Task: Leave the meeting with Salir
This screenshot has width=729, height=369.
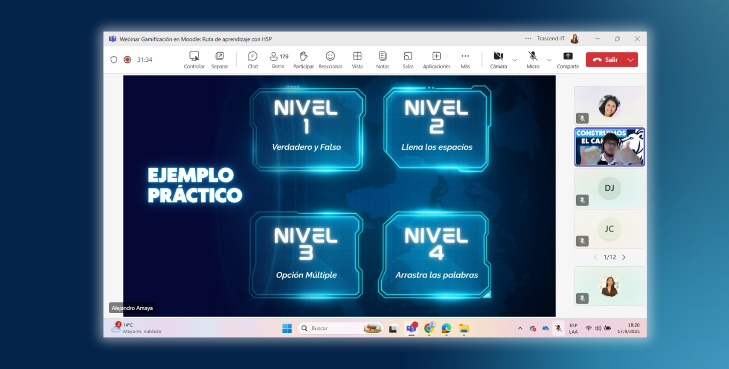Action: click(606, 60)
